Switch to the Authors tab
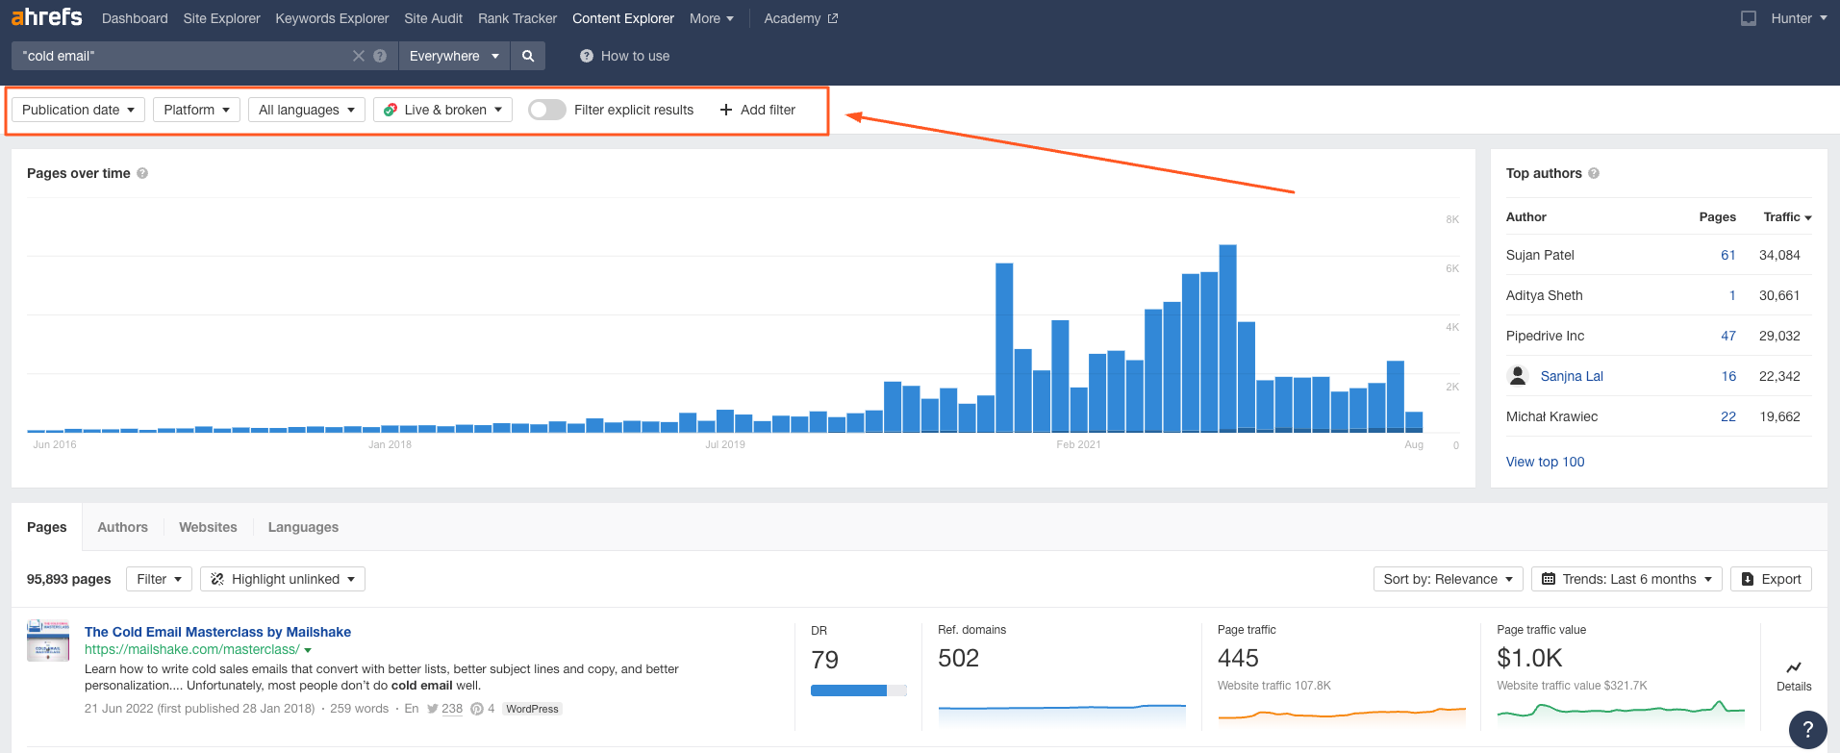This screenshot has height=753, width=1840. [122, 527]
